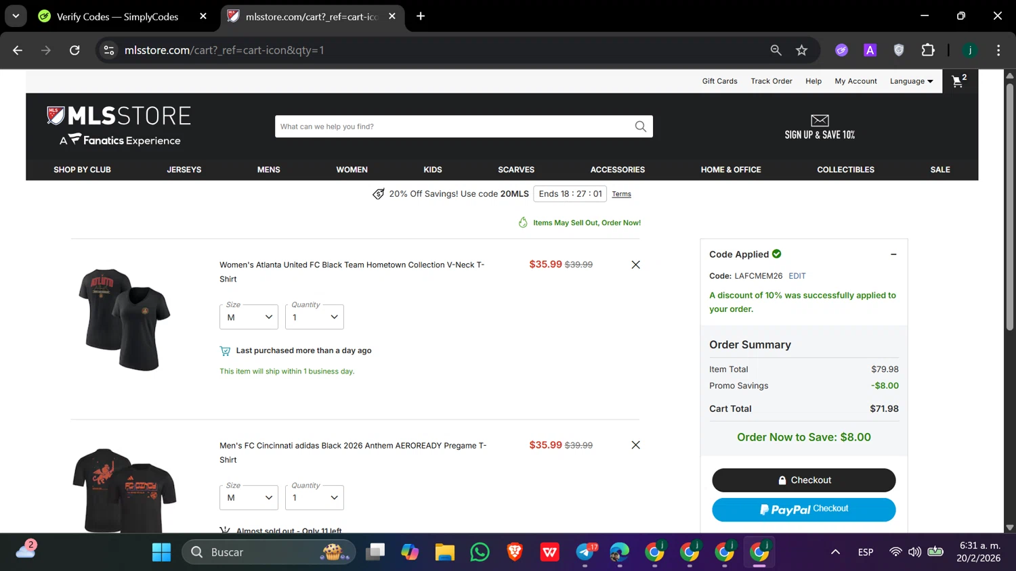Open the FC Cincinnati T-Shirt product thumbnail

click(125, 490)
